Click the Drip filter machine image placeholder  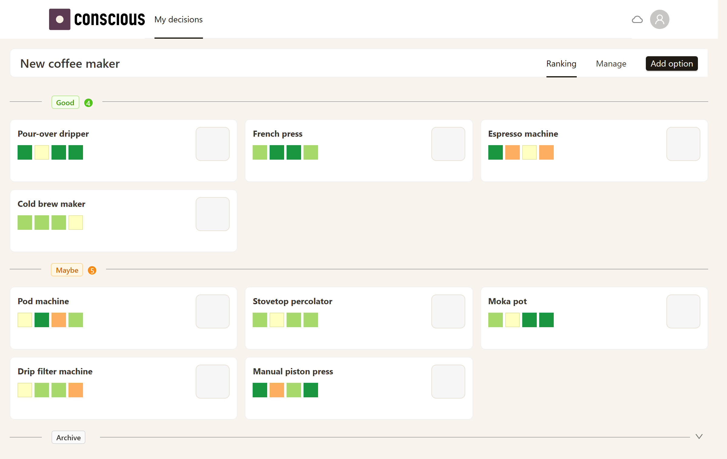click(x=213, y=382)
